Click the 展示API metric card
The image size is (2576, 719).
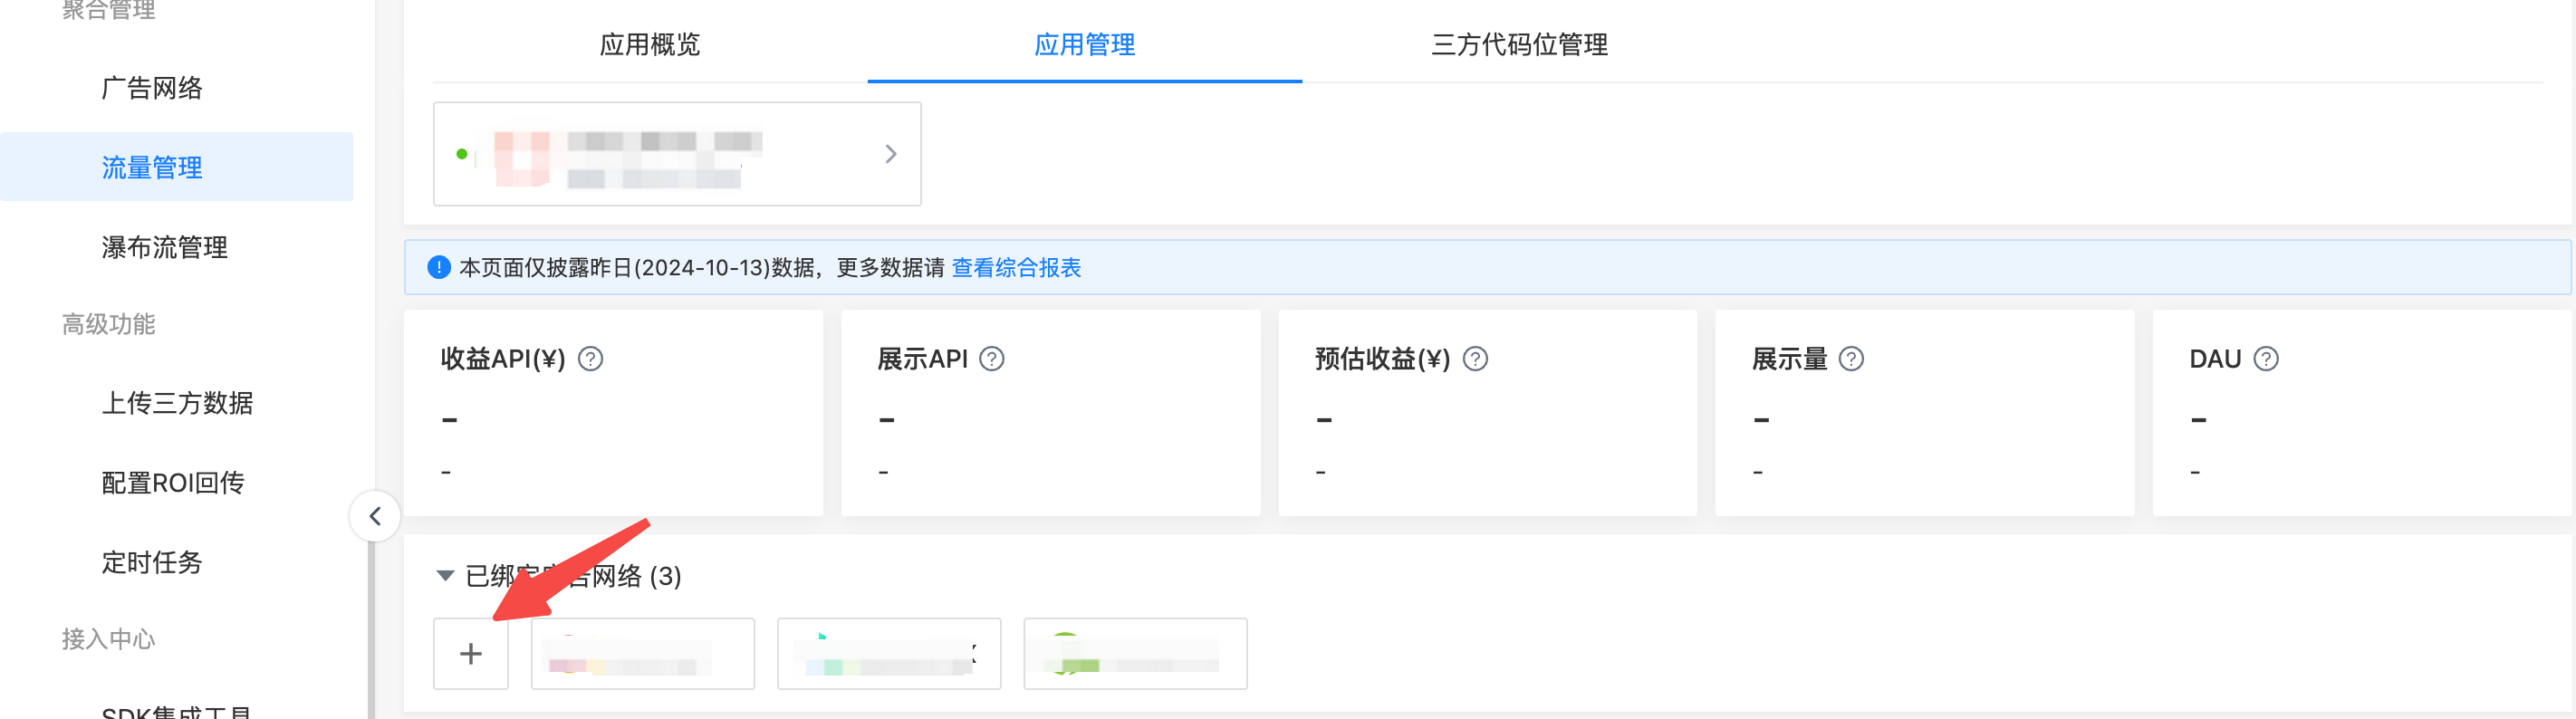[x=1051, y=413]
